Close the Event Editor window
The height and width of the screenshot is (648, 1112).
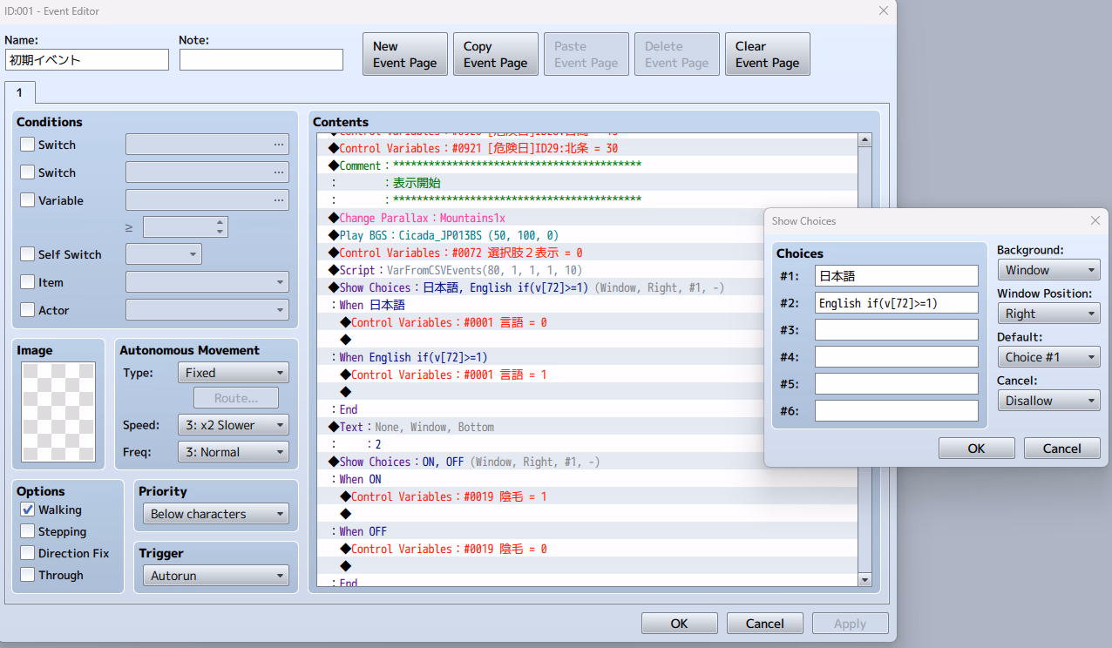(x=884, y=11)
